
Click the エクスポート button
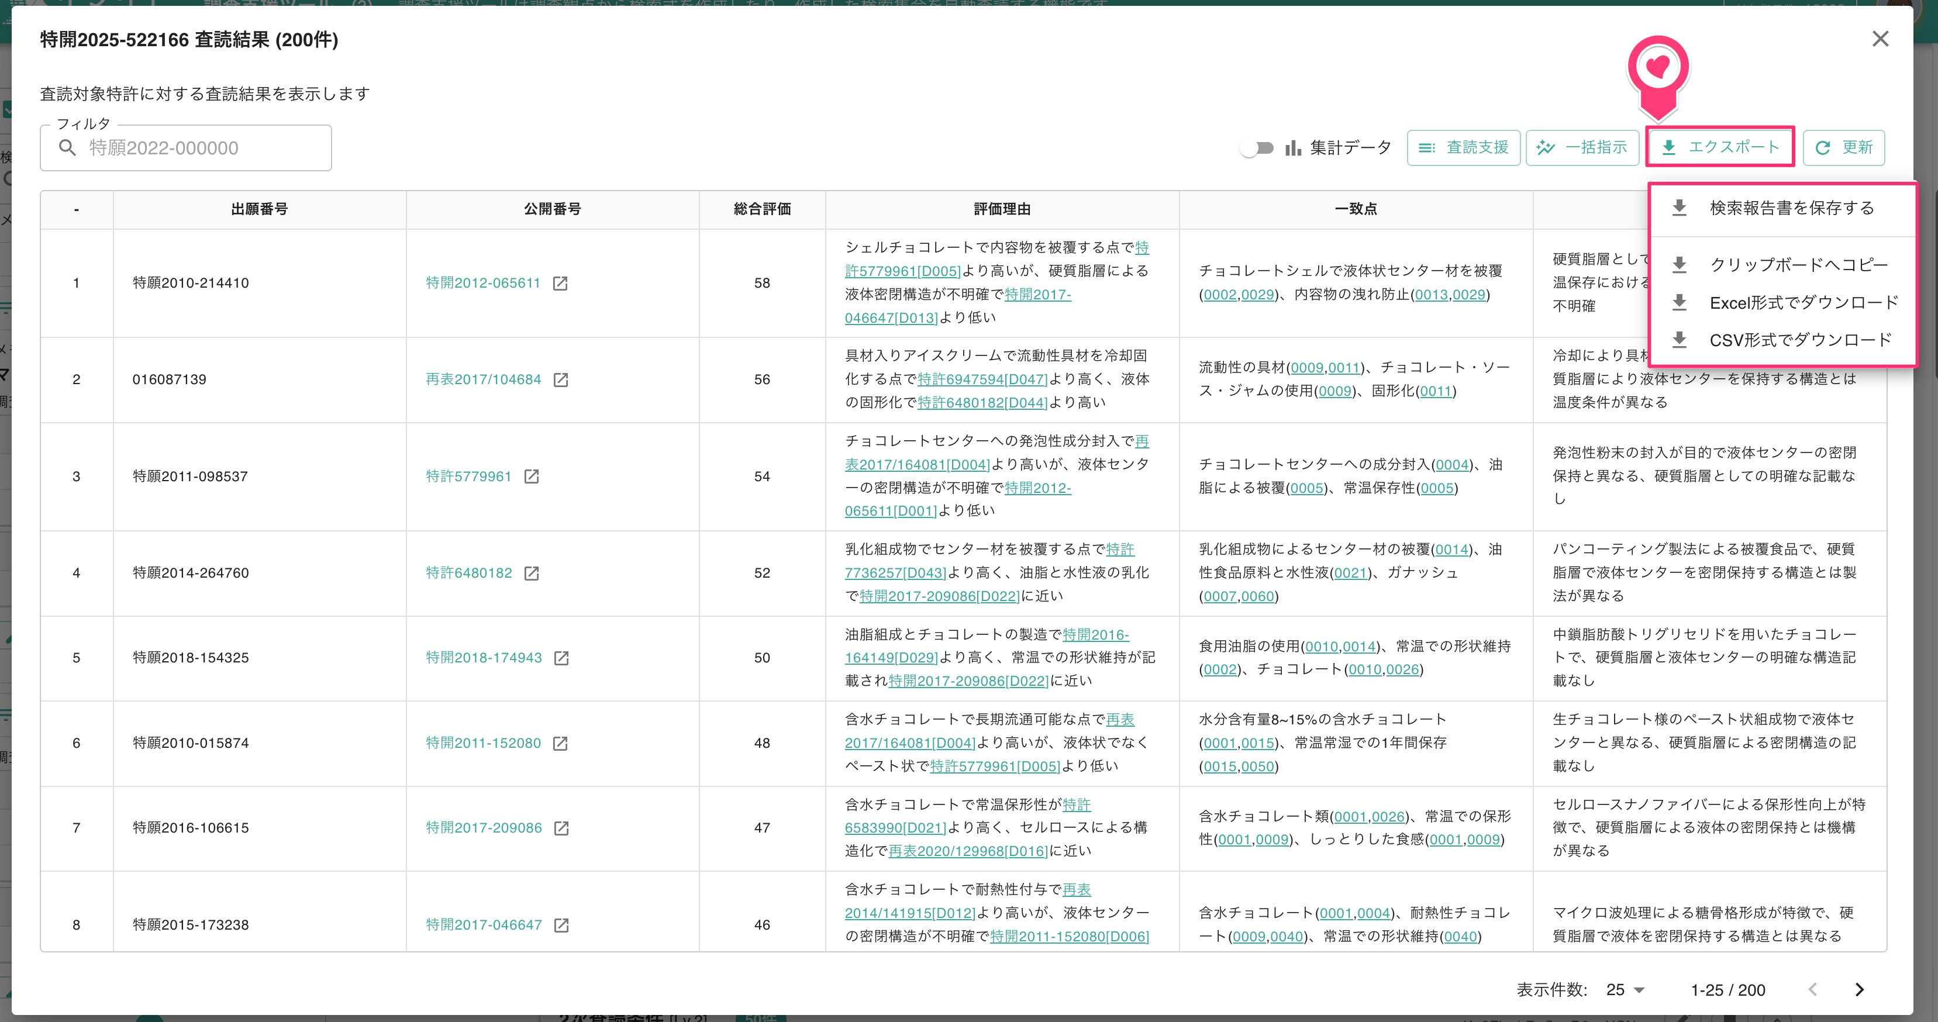pyautogui.click(x=1720, y=147)
